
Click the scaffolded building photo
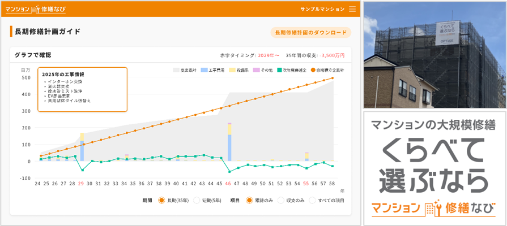(x=434, y=55)
